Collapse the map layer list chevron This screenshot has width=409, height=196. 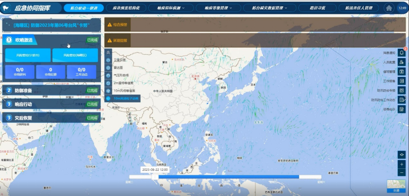click(108, 52)
